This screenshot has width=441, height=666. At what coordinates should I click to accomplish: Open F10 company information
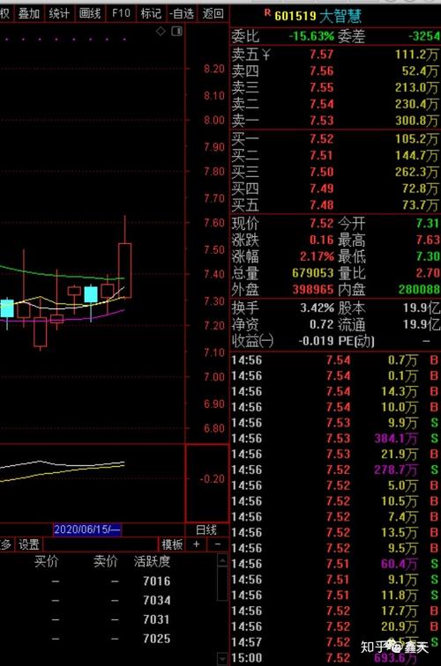coord(121,13)
